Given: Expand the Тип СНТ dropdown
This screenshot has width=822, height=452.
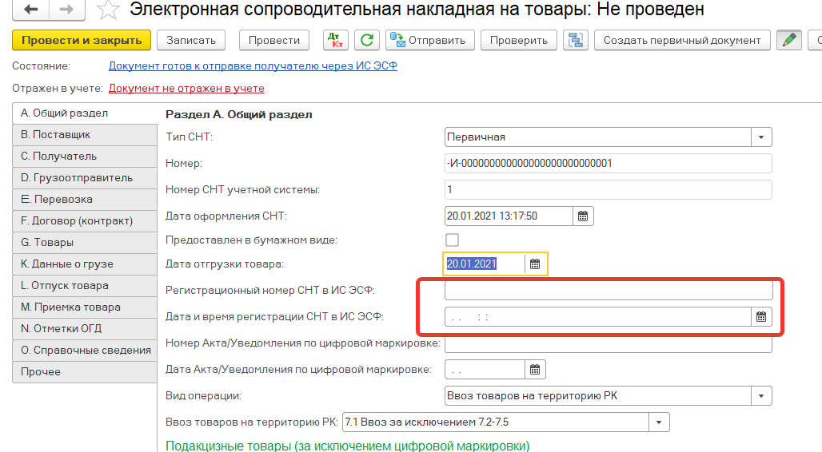Looking at the screenshot, I should [761, 137].
